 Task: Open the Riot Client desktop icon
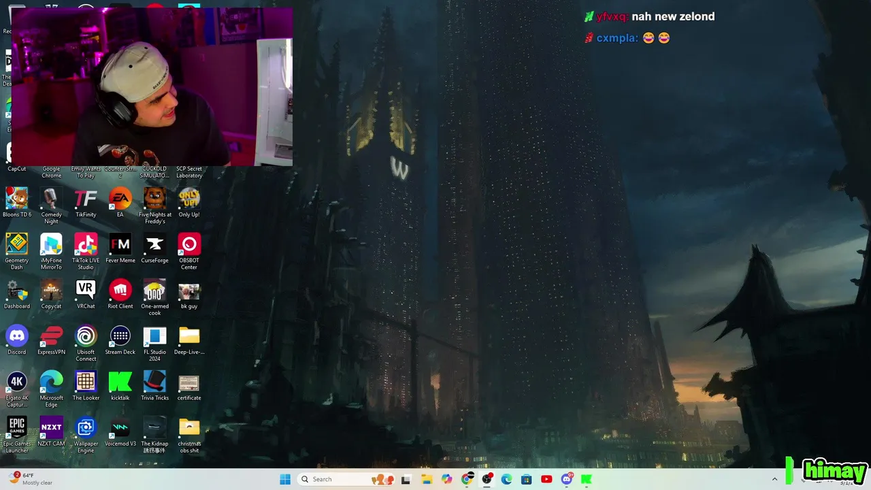(x=120, y=294)
